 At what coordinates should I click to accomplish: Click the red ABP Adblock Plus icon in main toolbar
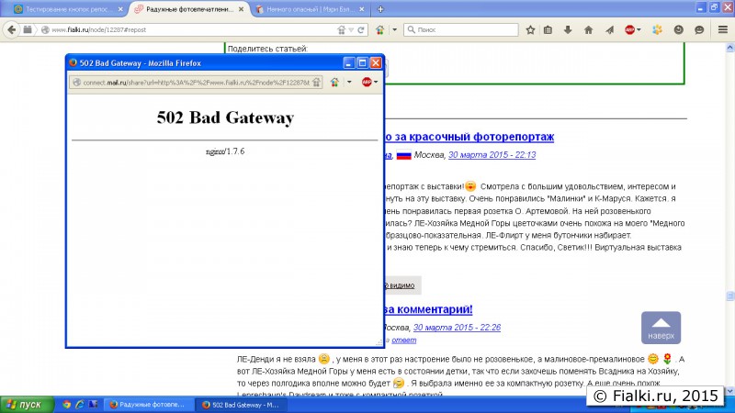tap(629, 29)
